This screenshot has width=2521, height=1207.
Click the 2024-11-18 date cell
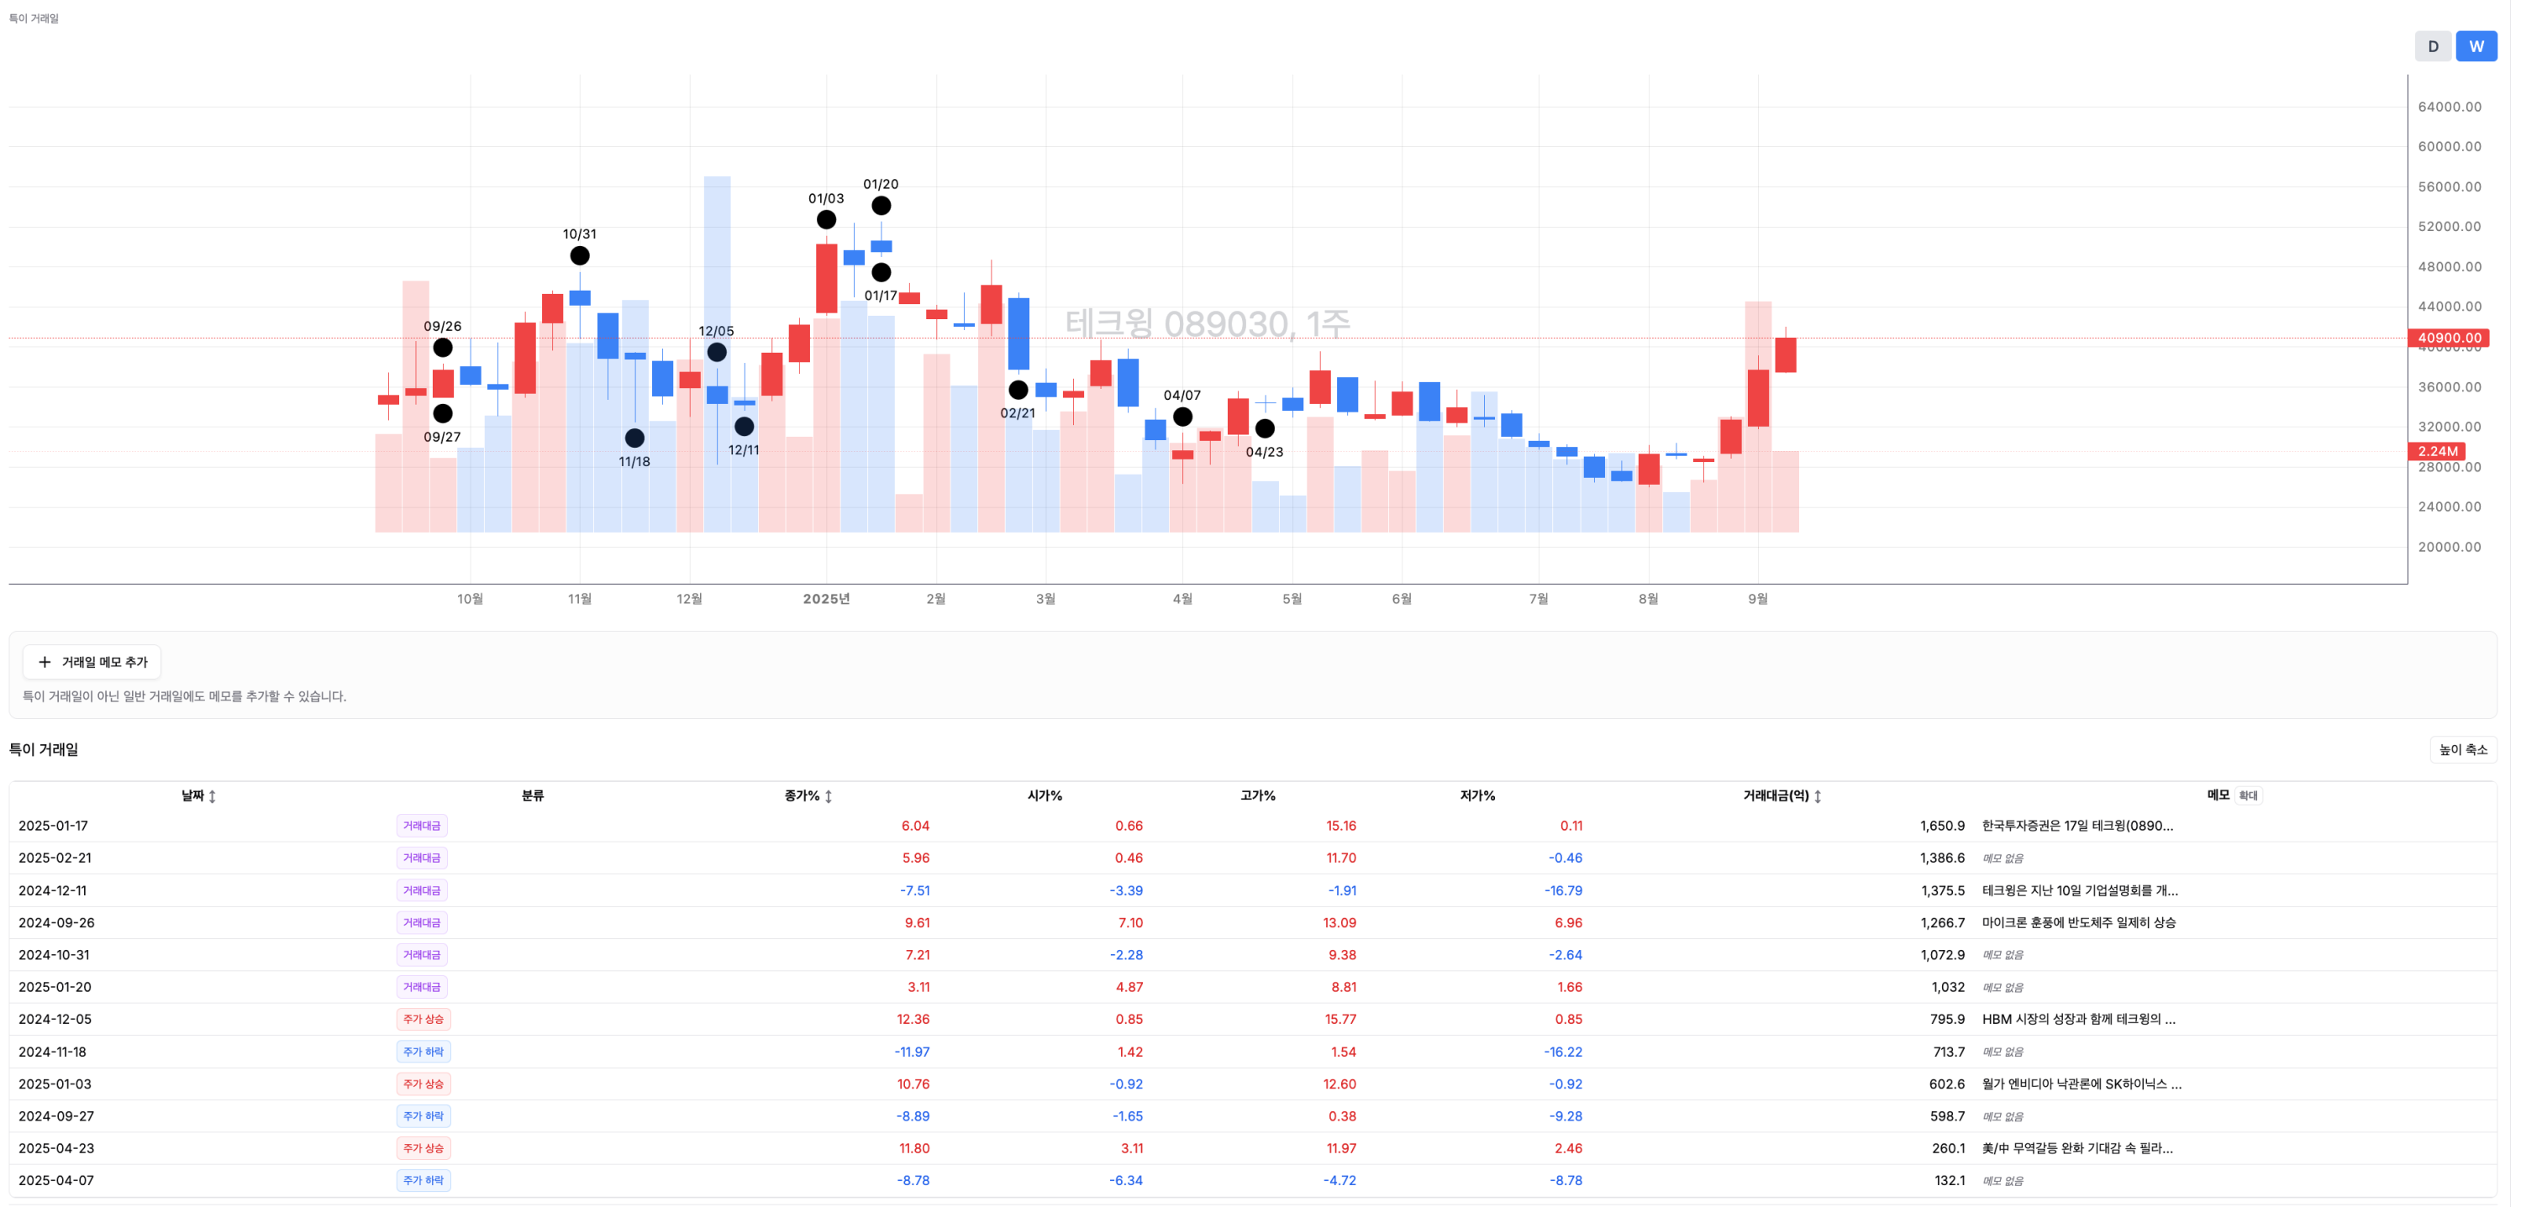[x=52, y=1052]
